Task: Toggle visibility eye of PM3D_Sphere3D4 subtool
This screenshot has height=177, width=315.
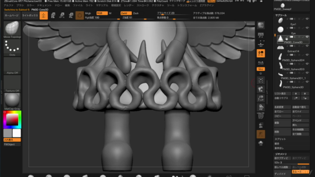Action: [x=307, y=55]
